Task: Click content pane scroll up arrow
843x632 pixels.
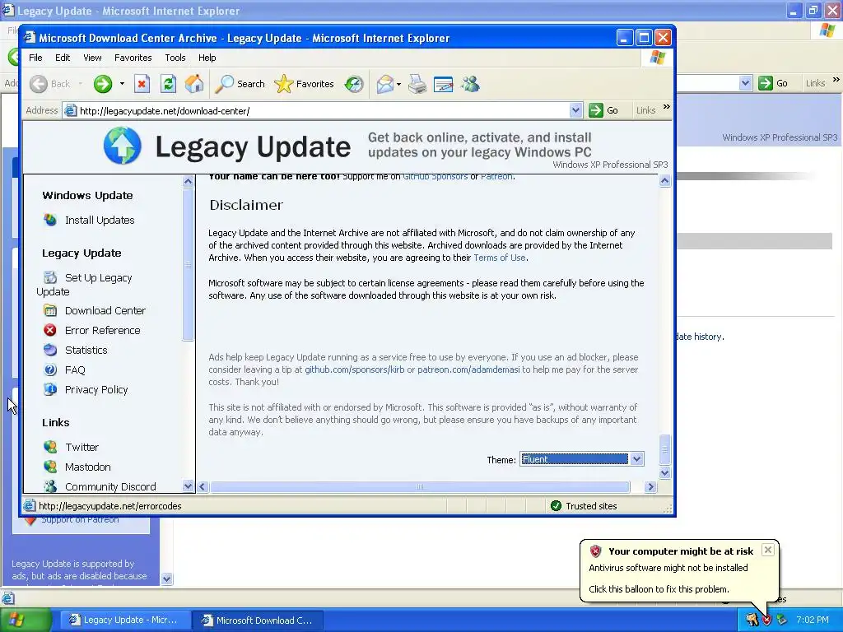Action: tap(664, 181)
